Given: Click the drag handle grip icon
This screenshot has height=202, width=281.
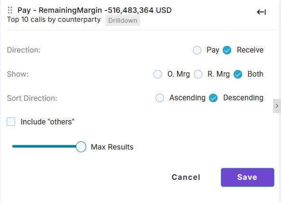Looking at the screenshot, I should click(10, 10).
